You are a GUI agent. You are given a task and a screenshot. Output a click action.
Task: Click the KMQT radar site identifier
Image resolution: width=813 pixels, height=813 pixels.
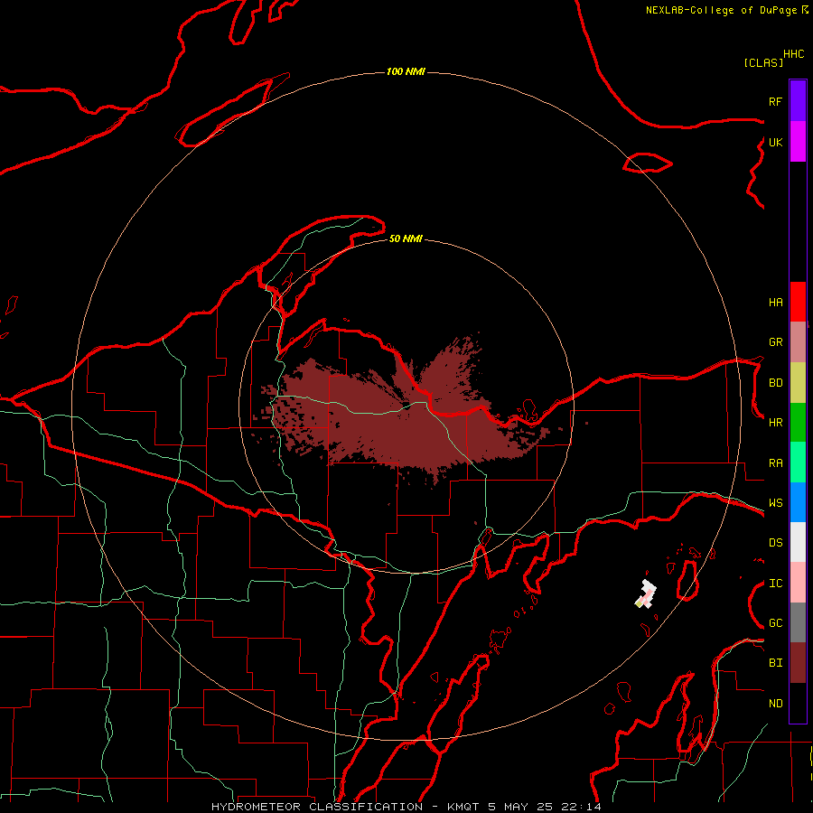pyautogui.click(x=465, y=807)
